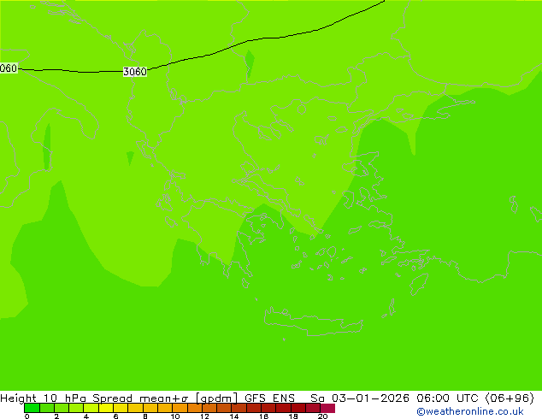Click legend scale value 0
The image size is (542, 419).
[27, 416]
